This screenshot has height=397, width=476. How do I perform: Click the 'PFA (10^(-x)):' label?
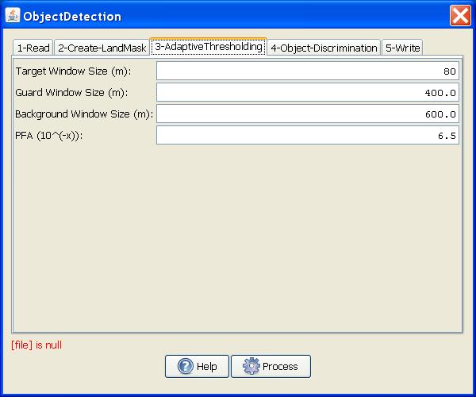coord(48,135)
